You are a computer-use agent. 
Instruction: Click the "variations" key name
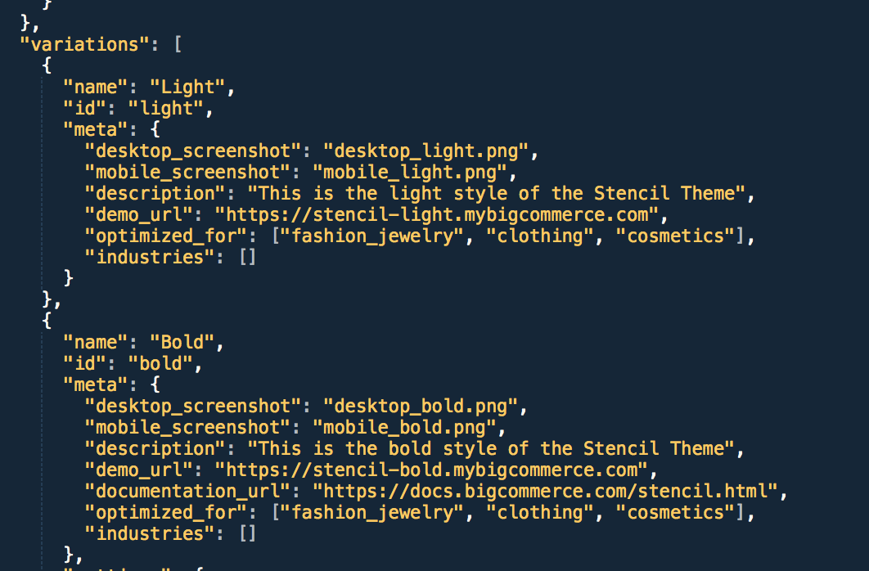(x=84, y=44)
